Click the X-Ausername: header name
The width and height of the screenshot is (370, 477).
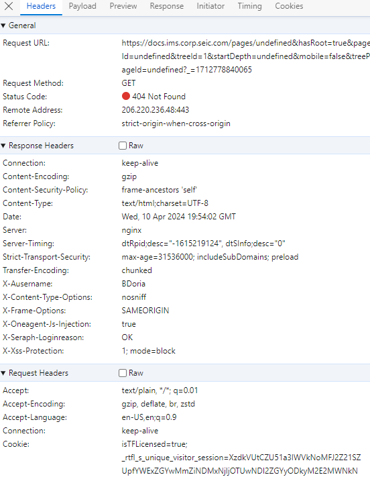pos(27,284)
